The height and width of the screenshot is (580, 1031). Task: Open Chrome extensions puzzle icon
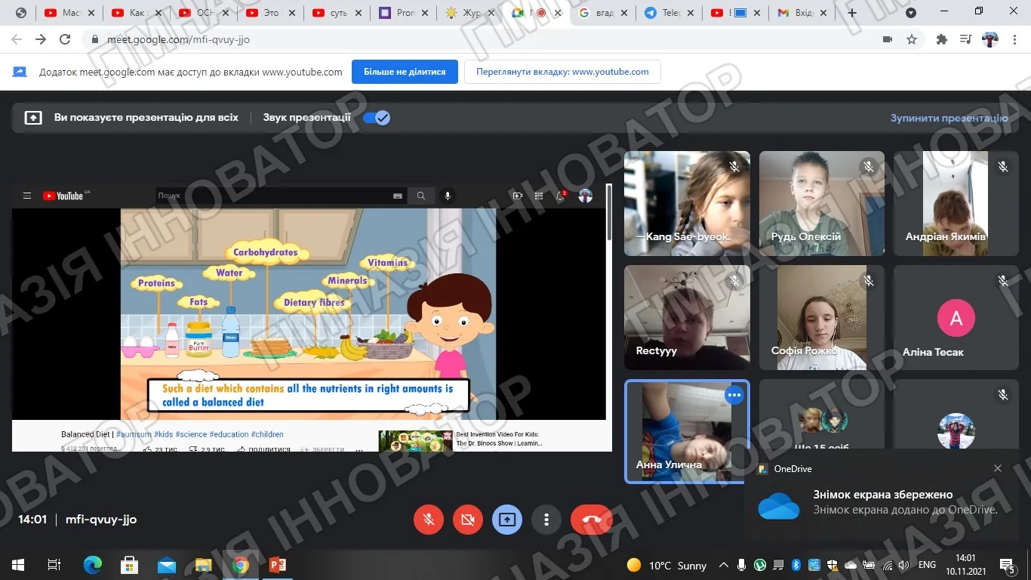pos(941,39)
